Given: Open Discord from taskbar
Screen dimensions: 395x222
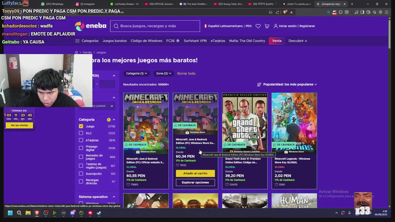Looking at the screenshot, I should point(73,213).
